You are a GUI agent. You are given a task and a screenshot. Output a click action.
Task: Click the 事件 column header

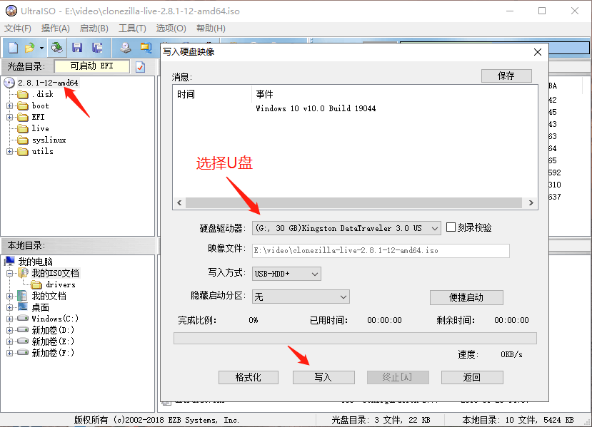[394, 94]
